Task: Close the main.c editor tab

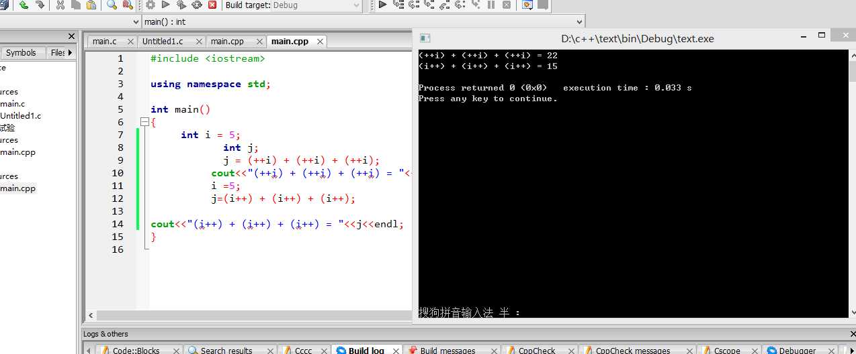Action: (x=130, y=42)
